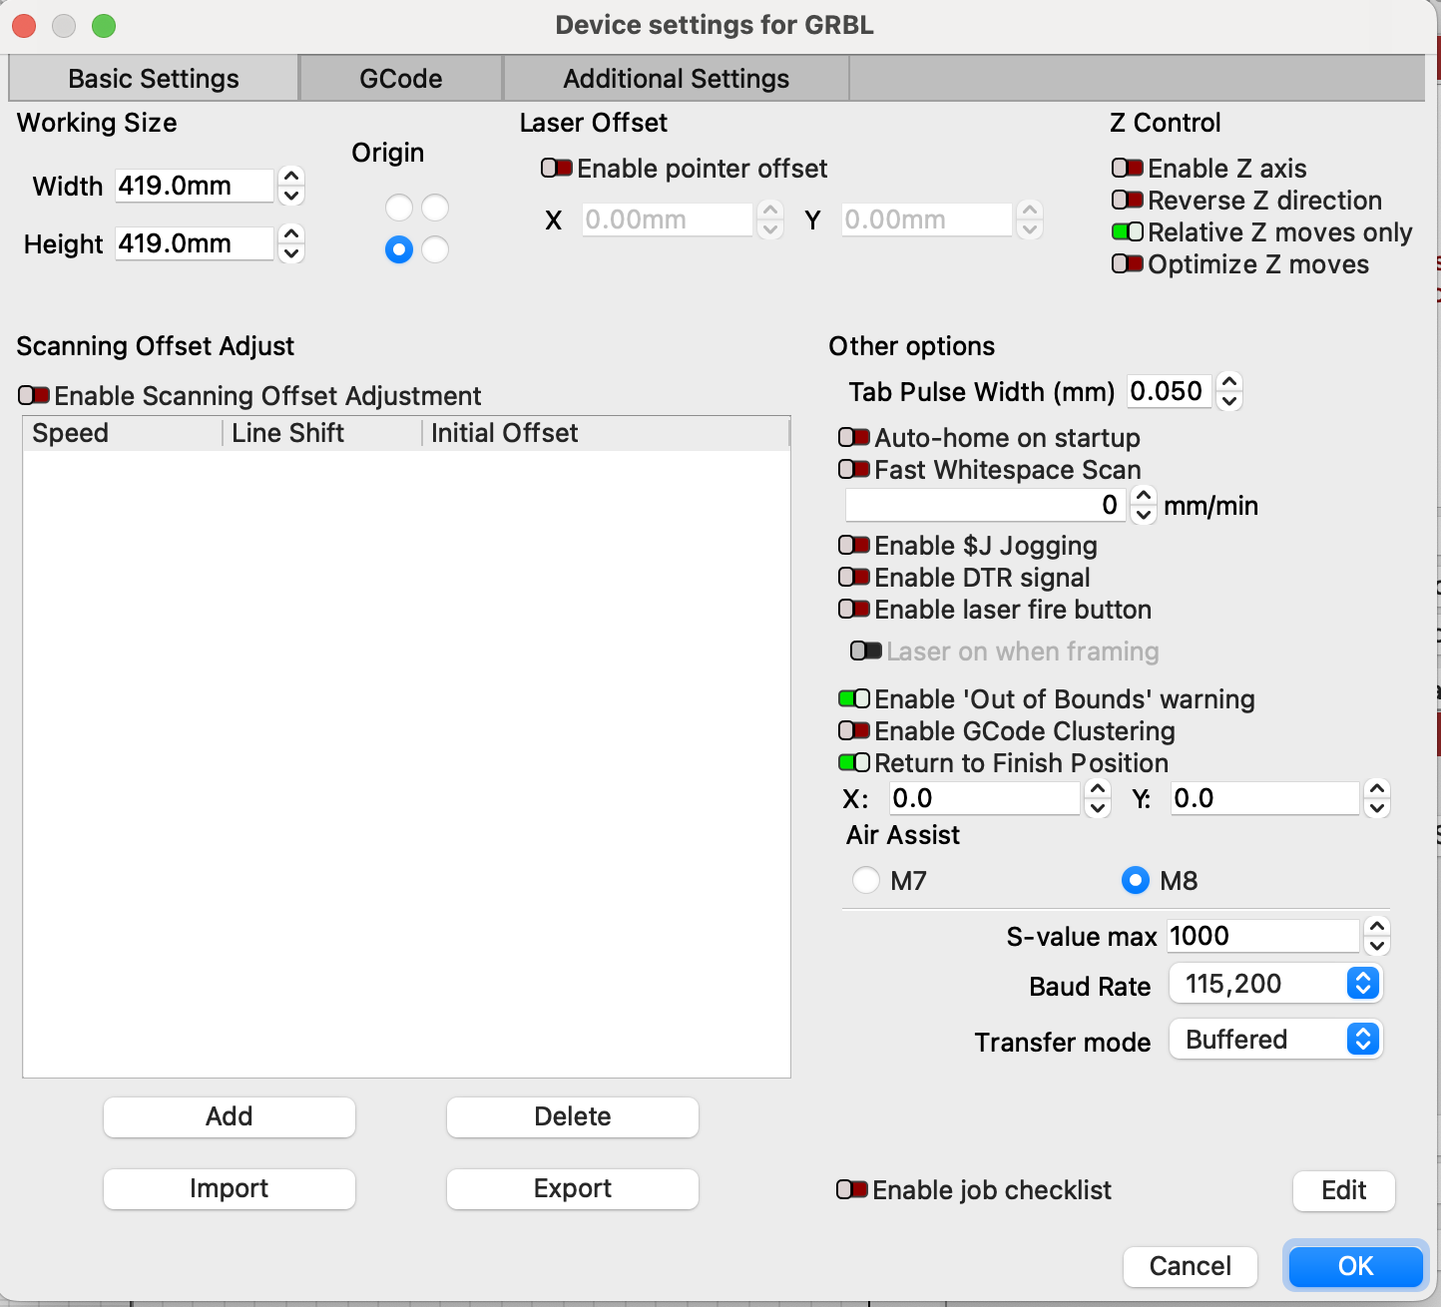The image size is (1441, 1307).
Task: Click the Width input field
Action: point(195,186)
